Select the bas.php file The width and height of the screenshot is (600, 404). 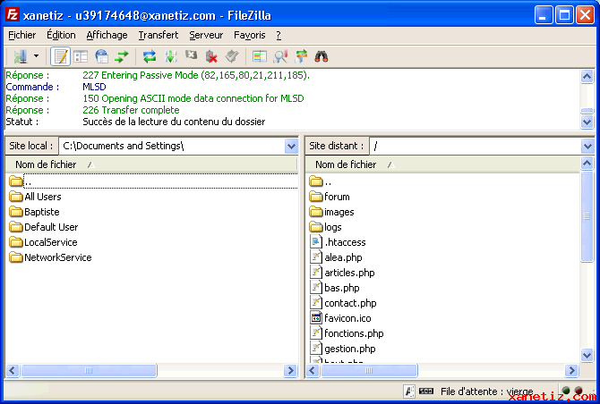(334, 288)
